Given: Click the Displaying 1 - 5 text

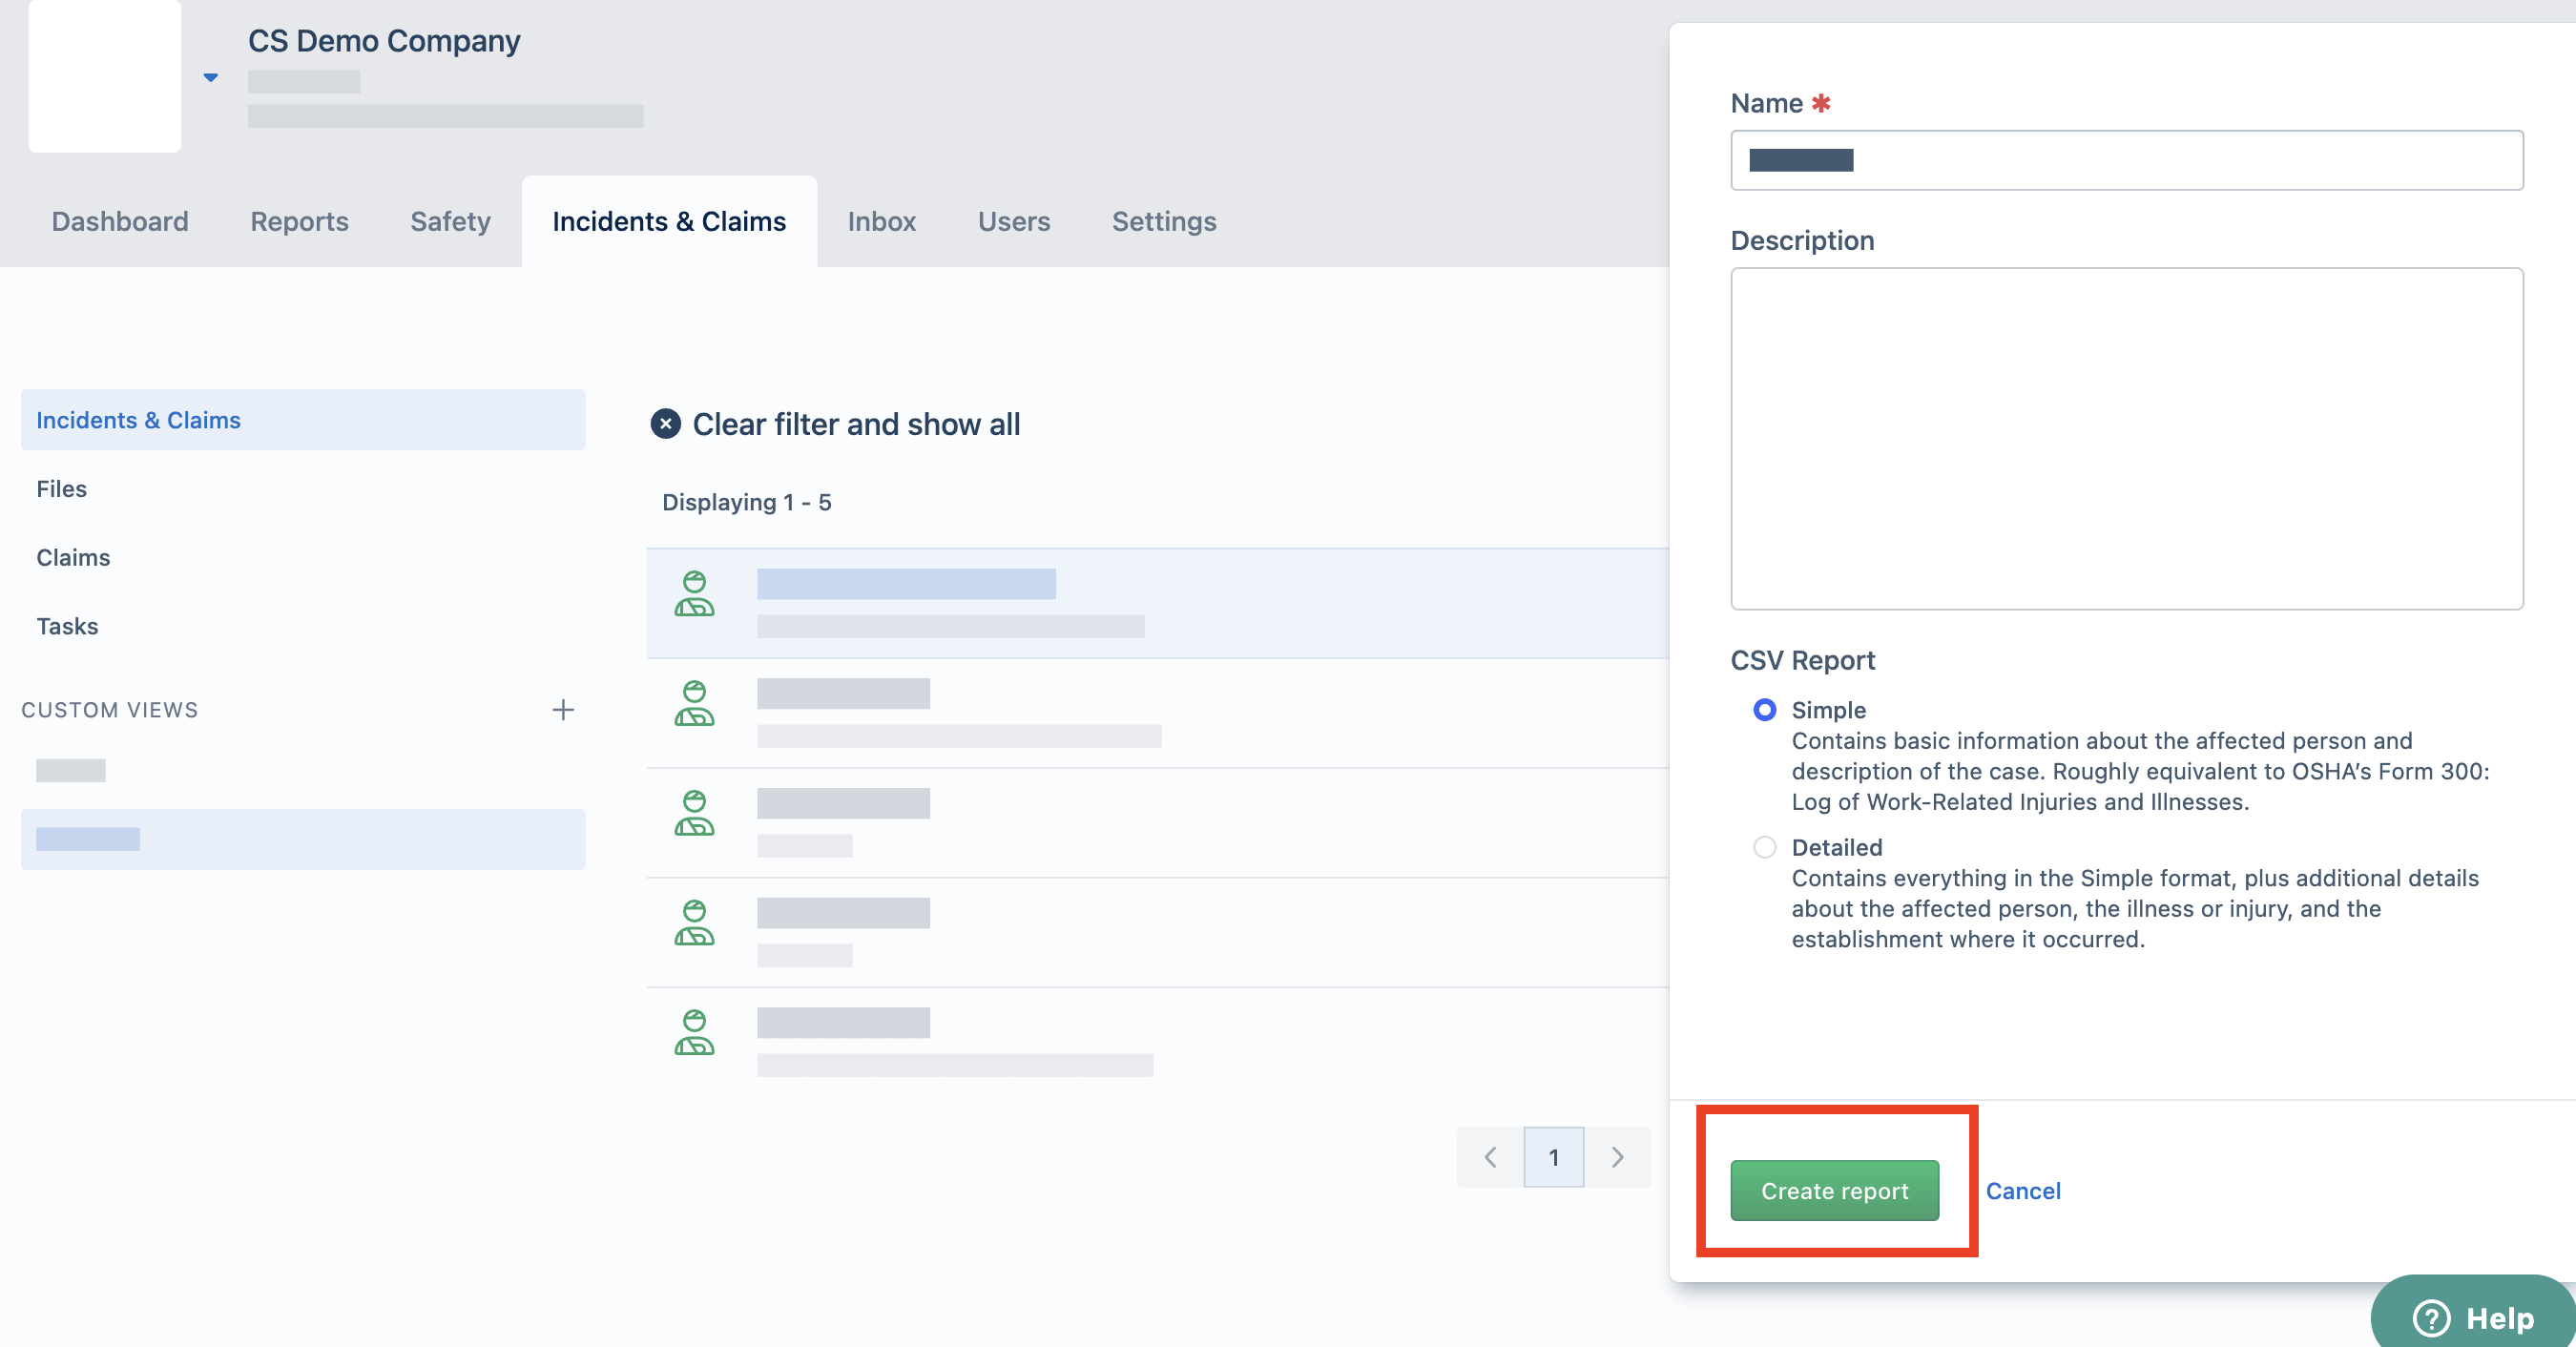Looking at the screenshot, I should tap(747, 502).
